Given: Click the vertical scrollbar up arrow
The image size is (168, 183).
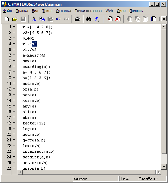Looking at the screenshot, I should pyautogui.click(x=164, y=27).
